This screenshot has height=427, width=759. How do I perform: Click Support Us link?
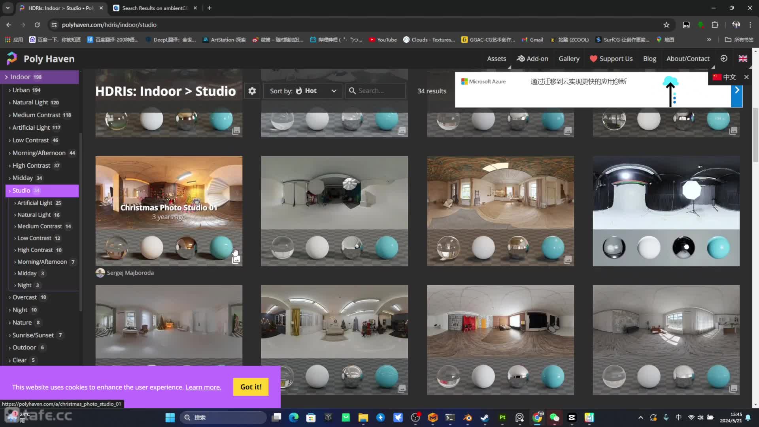(611, 59)
